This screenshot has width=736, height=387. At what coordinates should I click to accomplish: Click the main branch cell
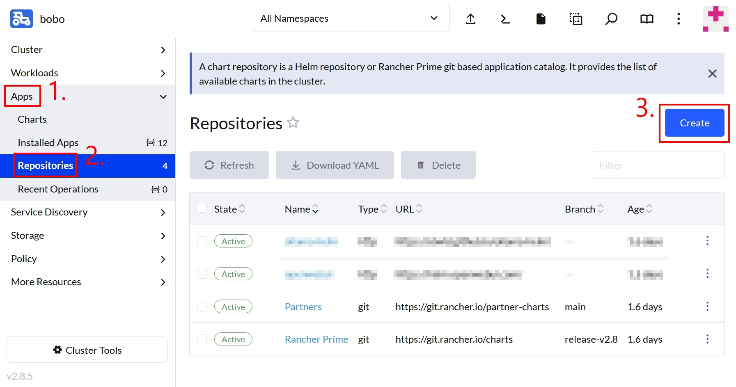click(575, 307)
